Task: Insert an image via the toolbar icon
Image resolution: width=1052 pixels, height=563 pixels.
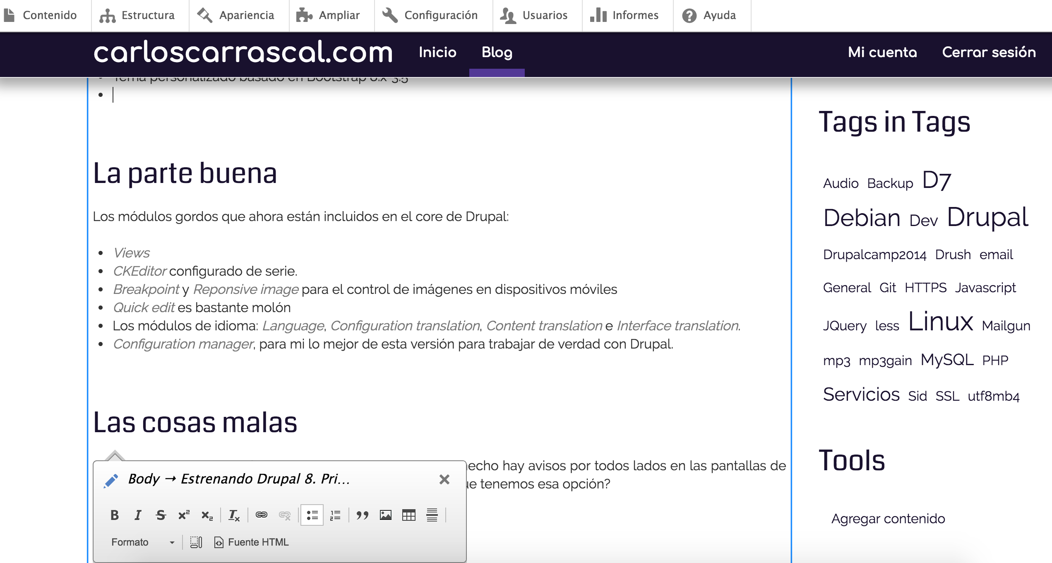Action: click(x=386, y=515)
